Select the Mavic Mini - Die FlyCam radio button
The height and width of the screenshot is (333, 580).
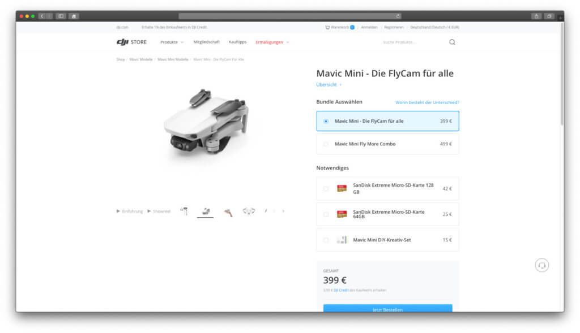tap(326, 121)
